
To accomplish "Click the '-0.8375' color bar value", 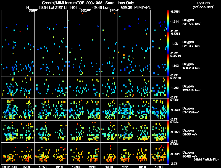I will (x=175, y=132).
